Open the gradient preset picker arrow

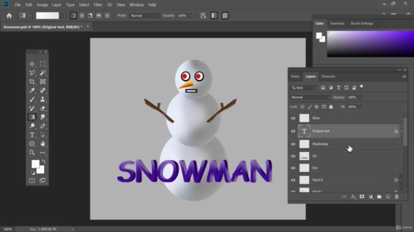pos(61,15)
